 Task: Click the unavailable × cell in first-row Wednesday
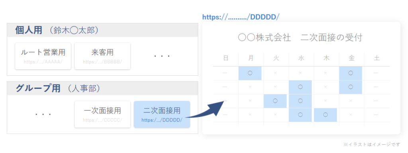tap(300, 73)
